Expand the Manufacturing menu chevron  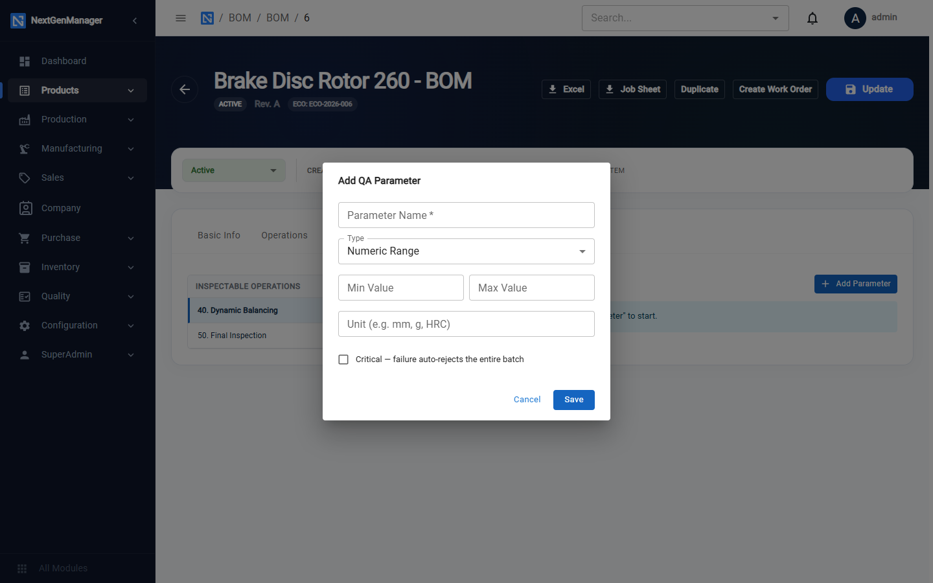coord(131,149)
